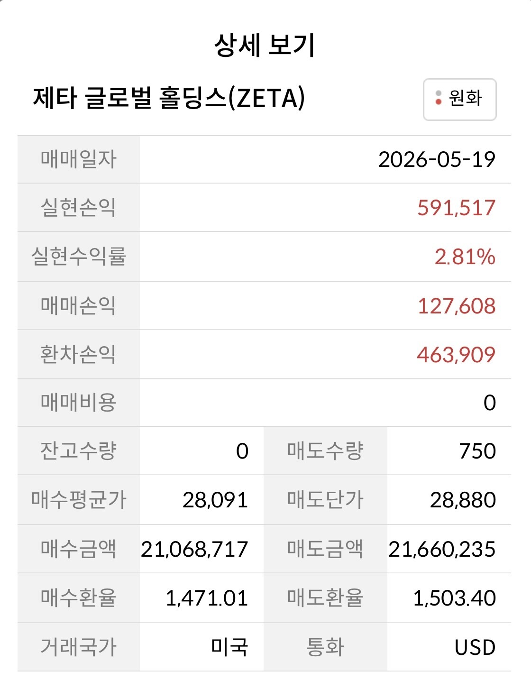Tap the 실현손익 amount 591,517
The image size is (531, 689).
tap(456, 208)
